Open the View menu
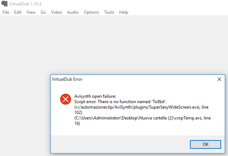The height and width of the screenshot is (156, 228). tap(31, 12)
